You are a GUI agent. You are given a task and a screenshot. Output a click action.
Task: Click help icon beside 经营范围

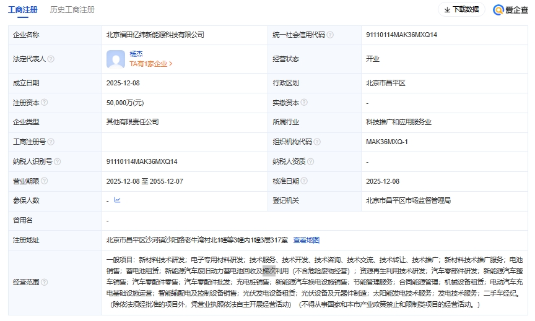click(x=44, y=282)
